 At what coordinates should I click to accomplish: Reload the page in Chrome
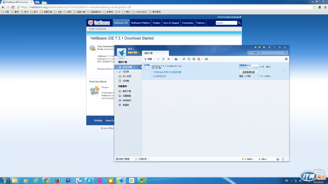point(13,7)
